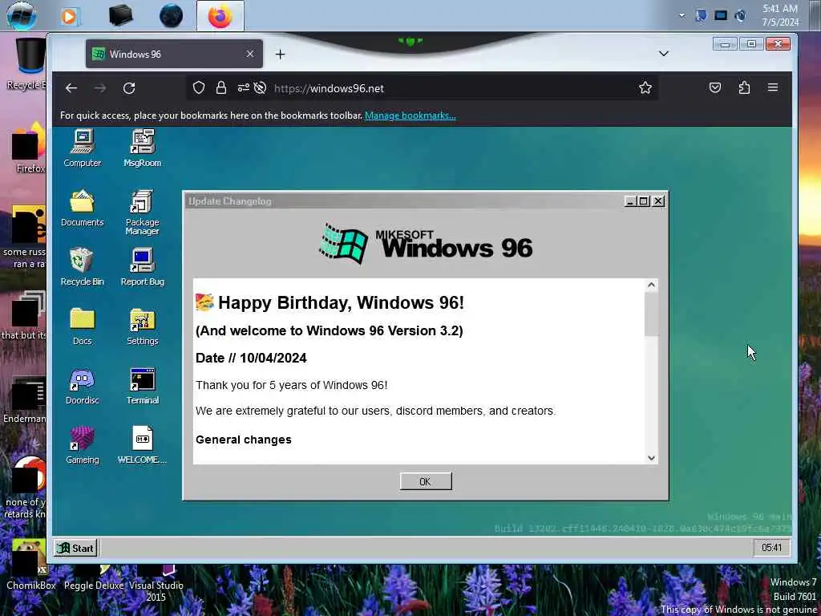Launch the Doordisc shortcut
821x616 pixels.
click(x=83, y=386)
